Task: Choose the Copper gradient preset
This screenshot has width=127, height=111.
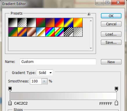Action: pyautogui.click(x=31, y=32)
